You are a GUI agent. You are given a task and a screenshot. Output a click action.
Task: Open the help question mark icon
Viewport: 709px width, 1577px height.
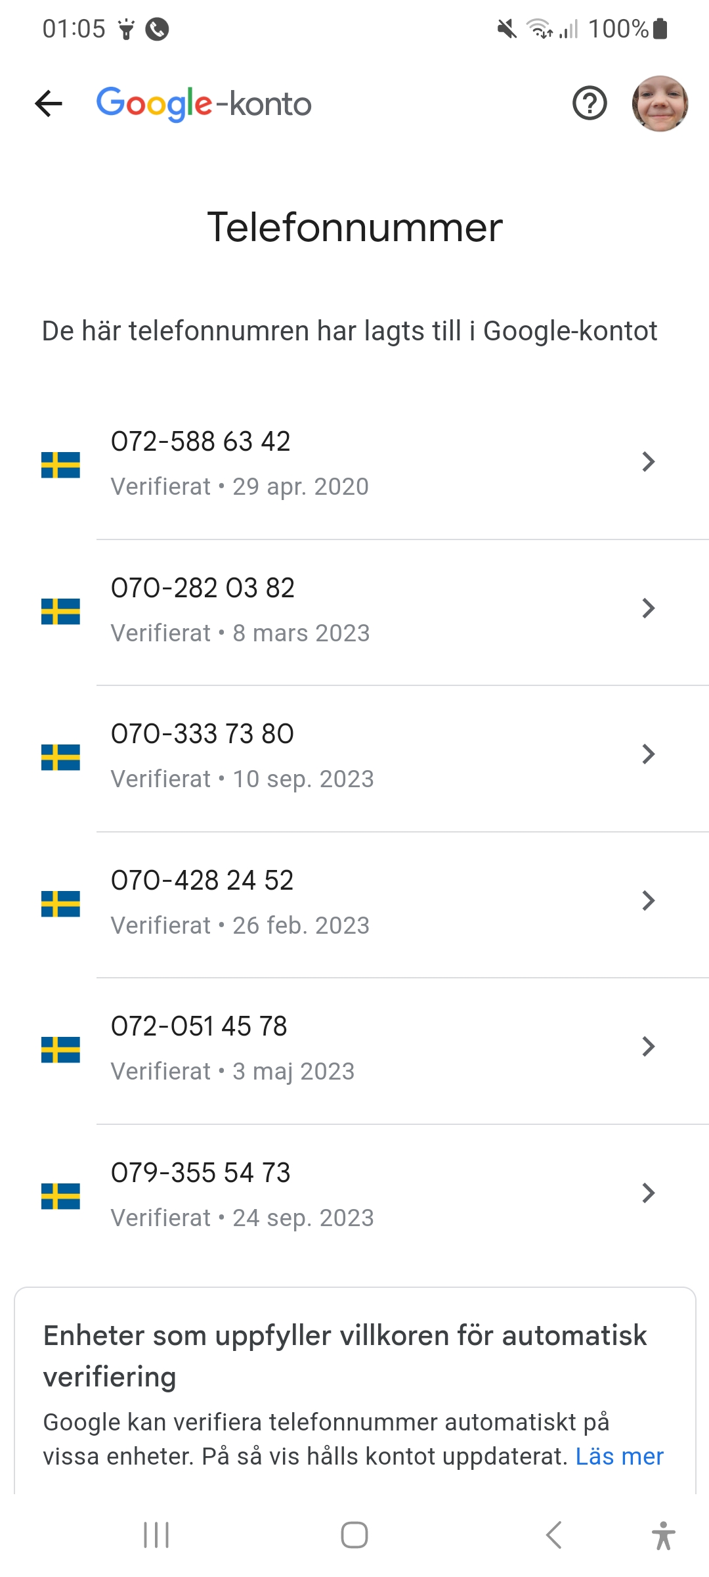coord(590,104)
